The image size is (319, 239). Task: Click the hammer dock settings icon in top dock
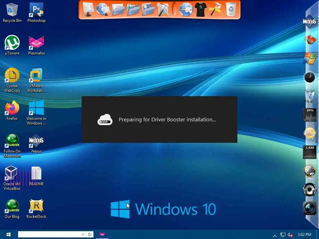pyautogui.click(x=216, y=9)
